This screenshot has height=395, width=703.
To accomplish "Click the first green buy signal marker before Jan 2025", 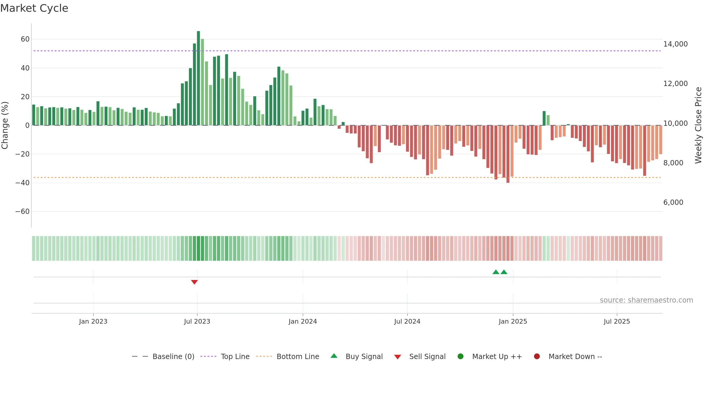I will point(496,272).
